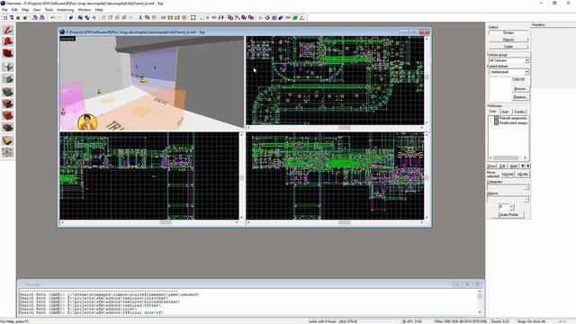Viewport: 576px width, 324px height.
Task: Click the top 2D view horizontal scrollbar
Action: click(x=335, y=128)
